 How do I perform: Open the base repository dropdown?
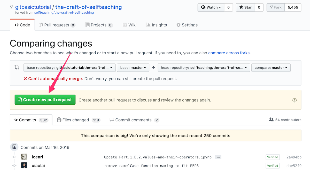click(x=69, y=67)
